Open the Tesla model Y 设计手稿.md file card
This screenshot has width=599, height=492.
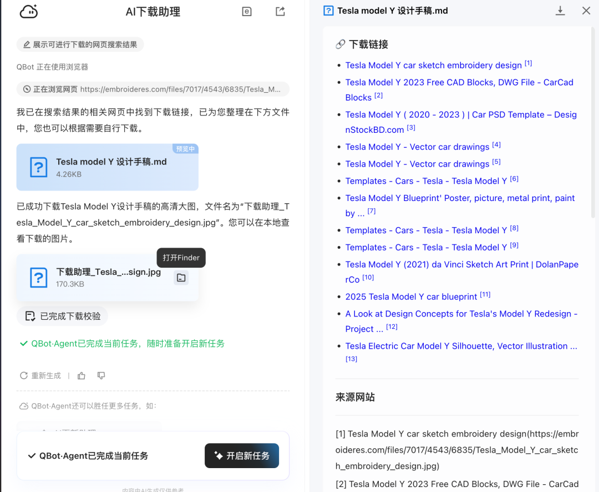[x=107, y=167]
